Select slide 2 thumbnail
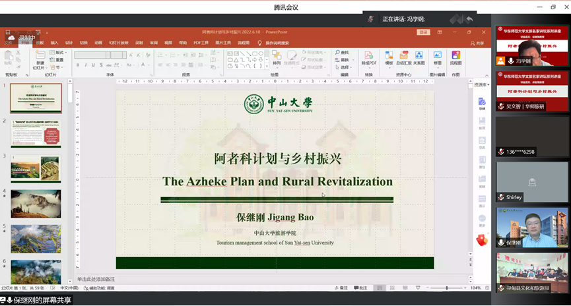This screenshot has width=571, height=306. [x=36, y=133]
